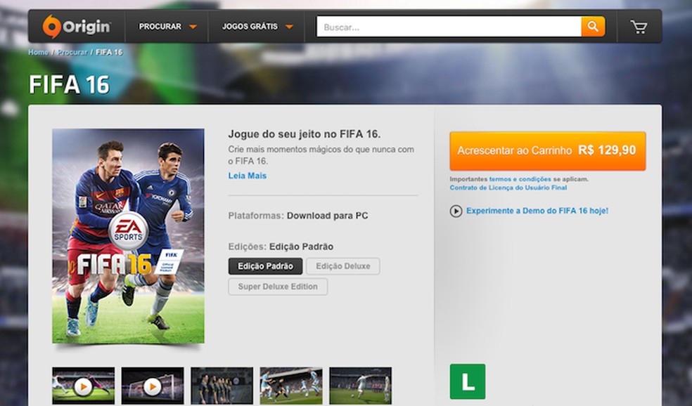Open Procurar from the breadcrumb trail

point(73,52)
